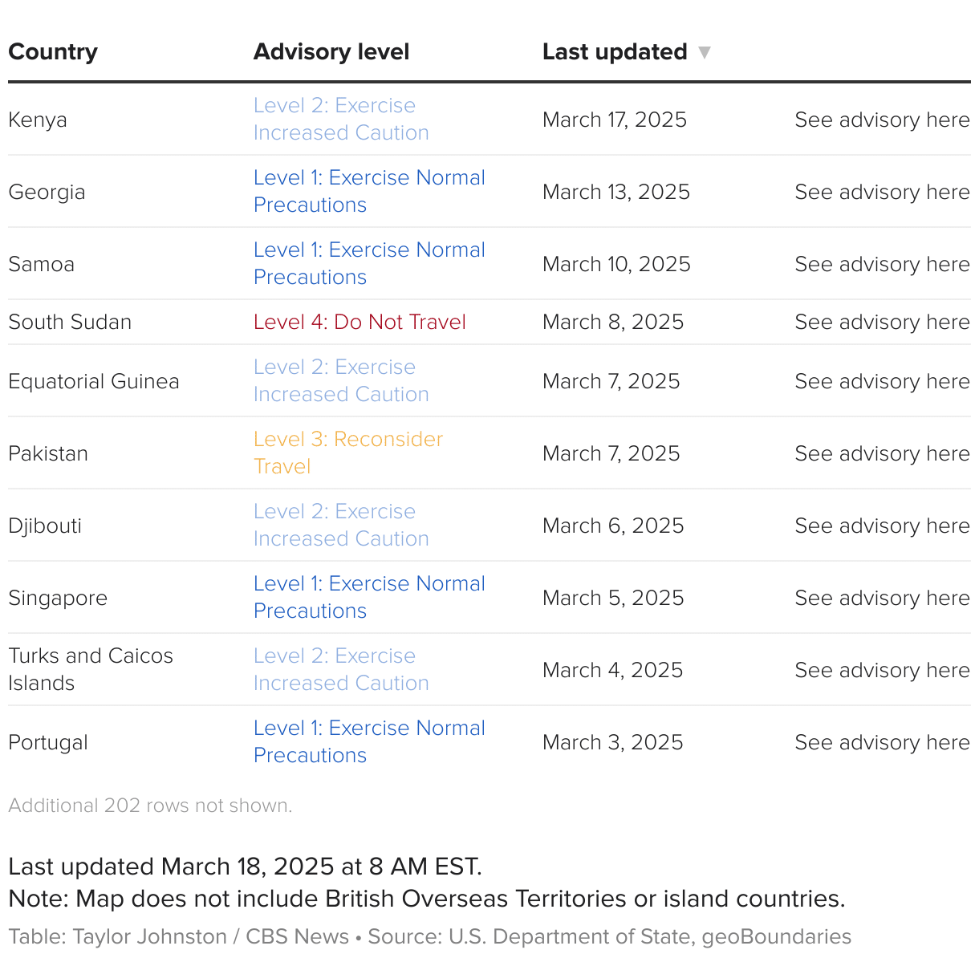Click the British Overseas Territories note line

427,899
